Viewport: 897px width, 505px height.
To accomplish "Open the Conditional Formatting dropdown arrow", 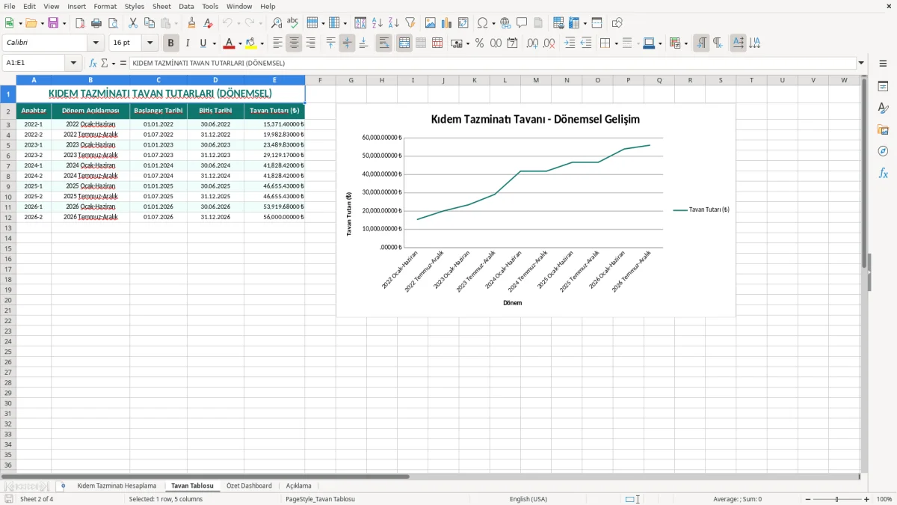I will (x=685, y=43).
